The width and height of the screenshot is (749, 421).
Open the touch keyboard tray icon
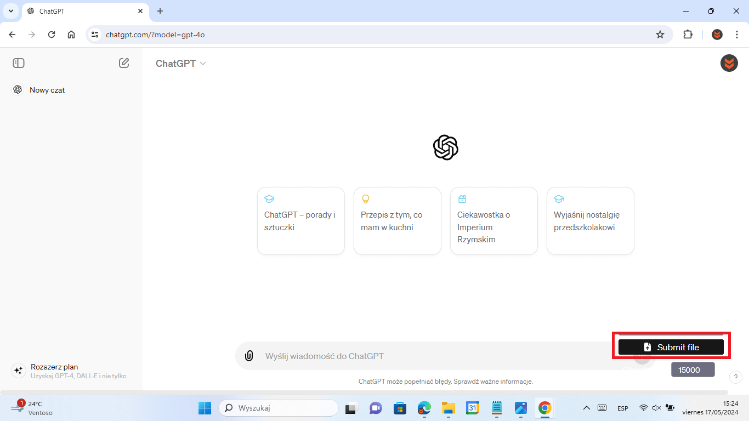[x=602, y=408]
